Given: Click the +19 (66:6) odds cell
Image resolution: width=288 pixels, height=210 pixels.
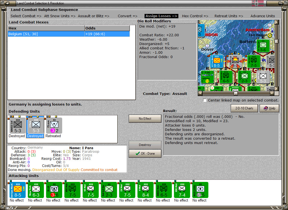Looking at the screenshot, I should click(107, 34).
